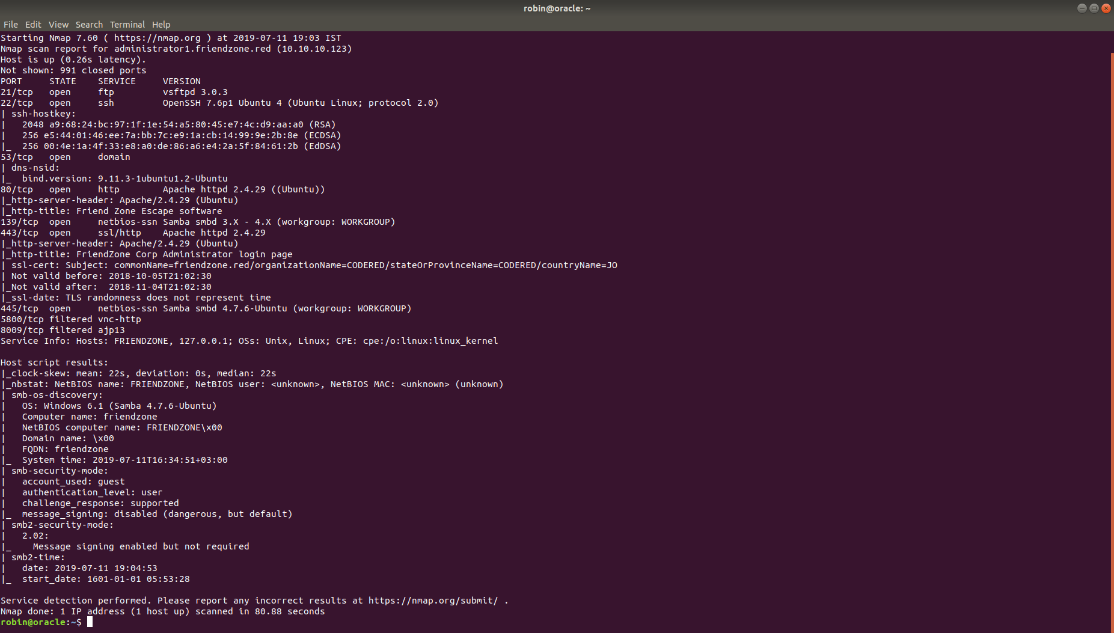
Task: Click the EdDSA host key fingerprint line
Action: click(x=182, y=146)
